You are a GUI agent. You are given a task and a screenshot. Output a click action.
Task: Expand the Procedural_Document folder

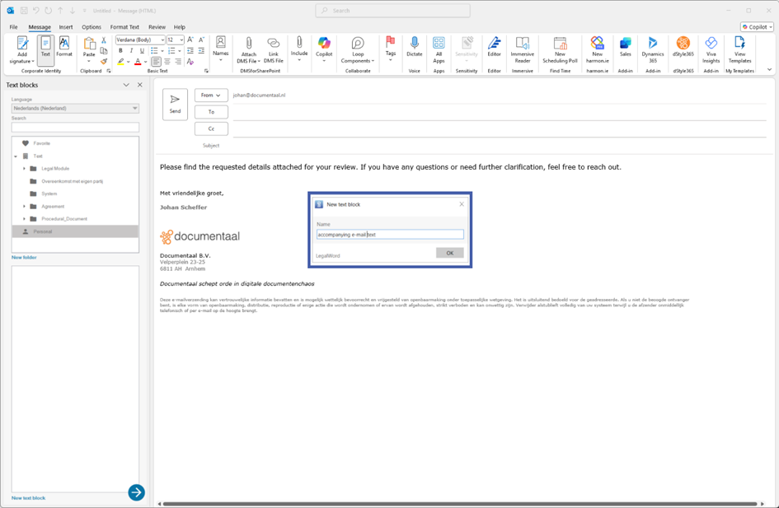(24, 219)
